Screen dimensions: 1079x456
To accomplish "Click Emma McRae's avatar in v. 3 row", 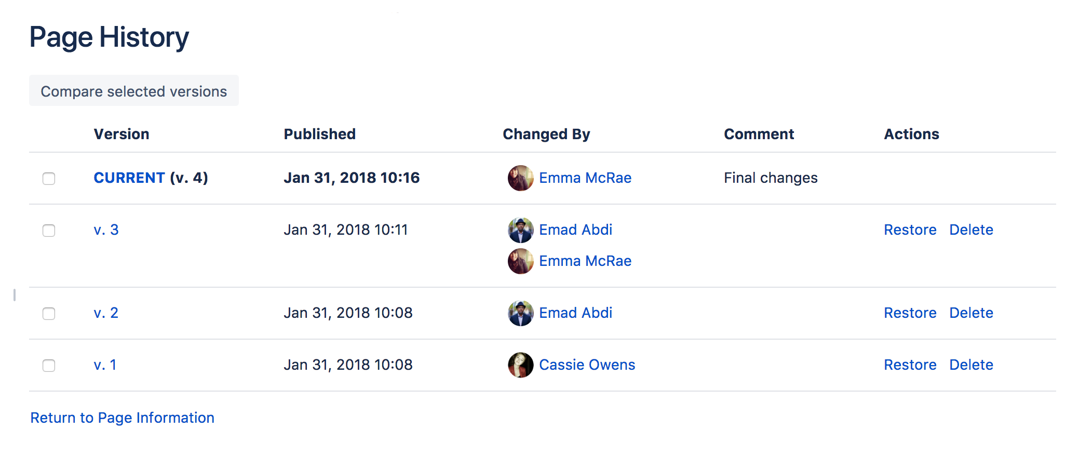I will click(x=520, y=261).
